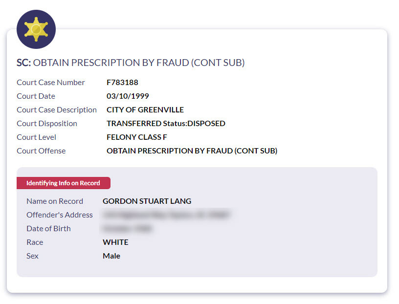The height and width of the screenshot is (304, 399).
Task: Click the name GORDON STUART LANG
Action: click(147, 201)
